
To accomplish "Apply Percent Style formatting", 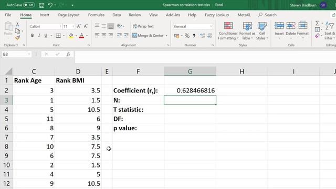I will pyautogui.click(x=187, y=36).
